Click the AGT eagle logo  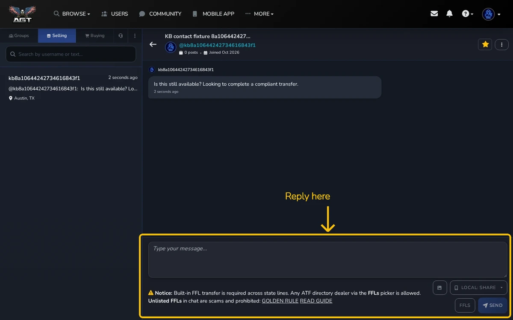click(x=22, y=14)
